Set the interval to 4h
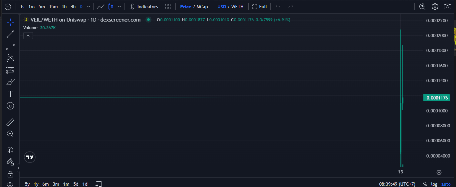The image size is (456, 187). click(73, 7)
